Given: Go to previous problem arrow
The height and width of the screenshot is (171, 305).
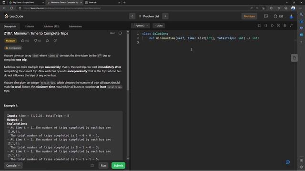Looking at the screenshot, I should click(x=132, y=16).
